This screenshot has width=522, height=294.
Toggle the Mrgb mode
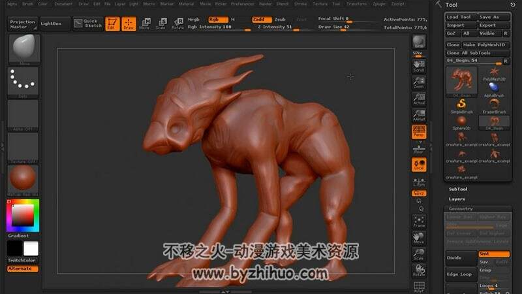193,20
